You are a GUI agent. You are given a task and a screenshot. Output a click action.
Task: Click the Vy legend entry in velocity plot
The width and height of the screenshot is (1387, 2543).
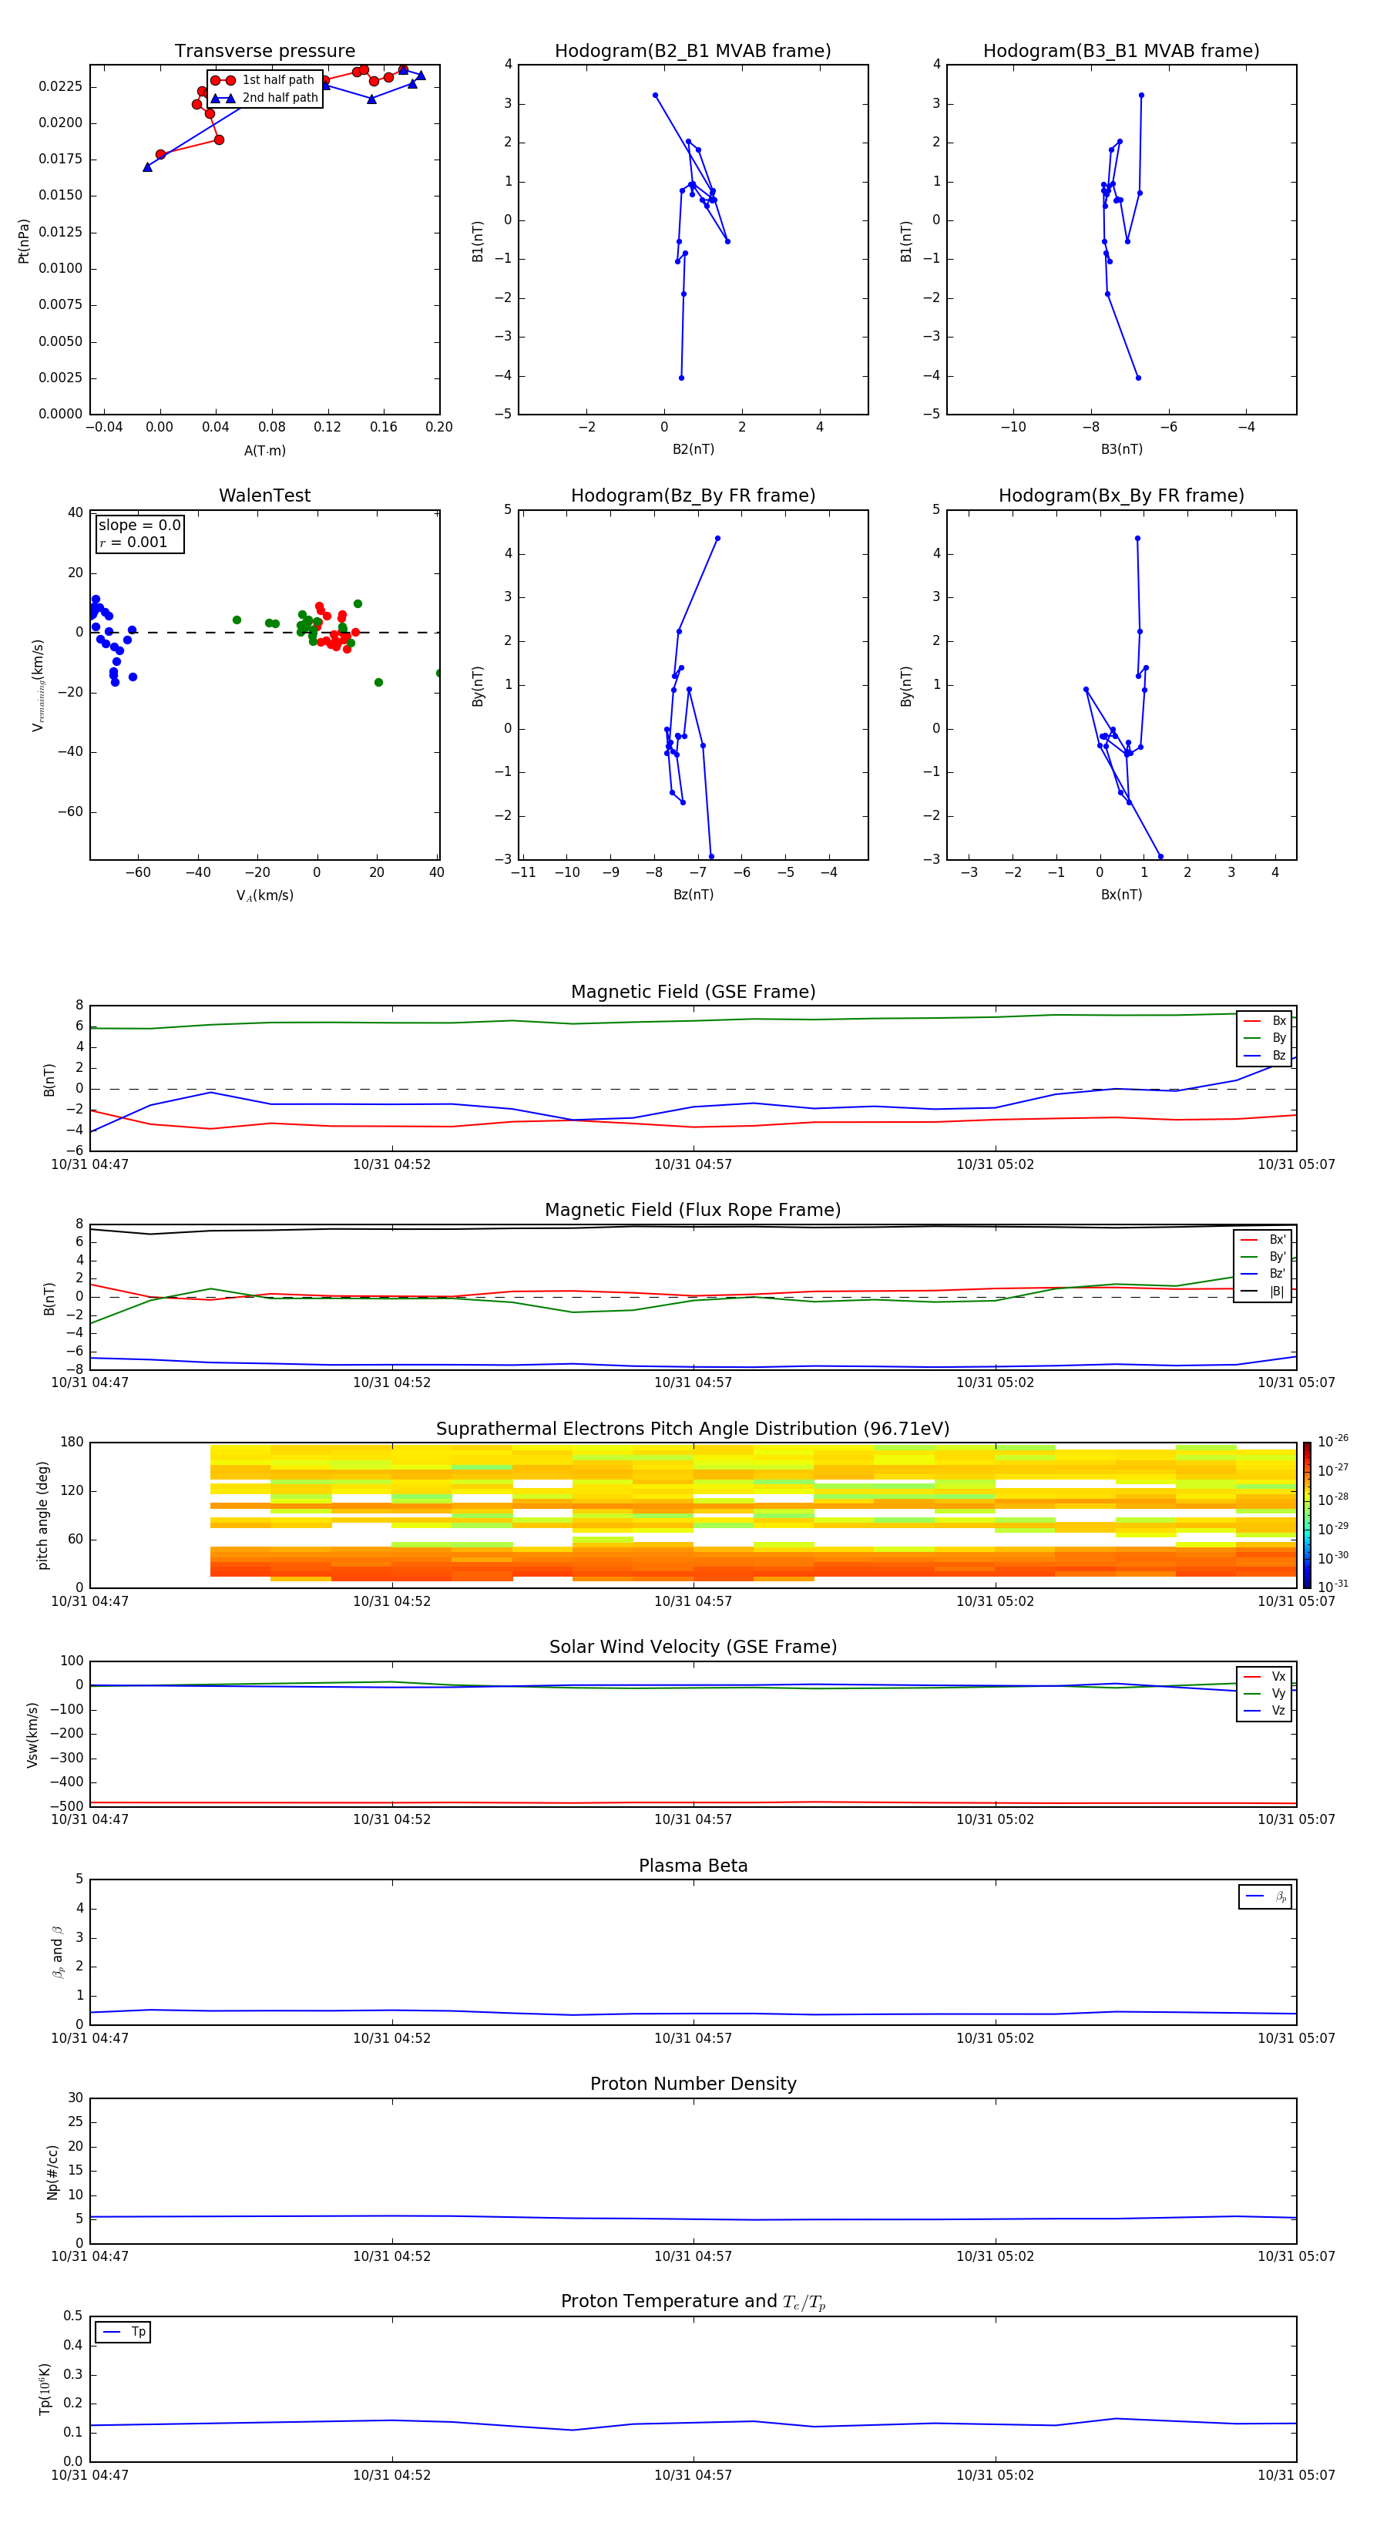tap(1264, 1693)
